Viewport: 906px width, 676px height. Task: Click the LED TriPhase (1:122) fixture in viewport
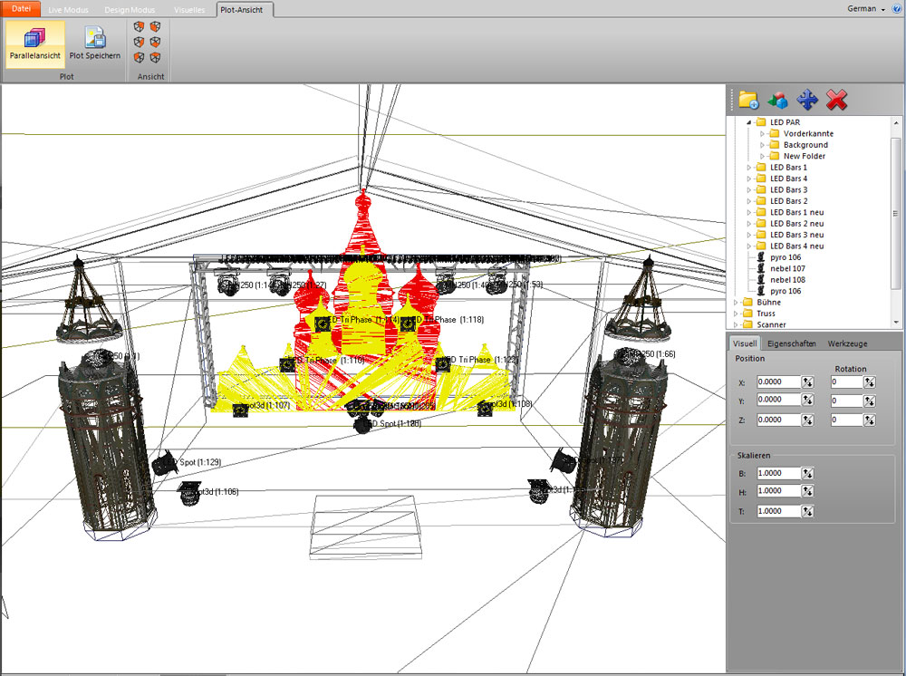(x=443, y=363)
